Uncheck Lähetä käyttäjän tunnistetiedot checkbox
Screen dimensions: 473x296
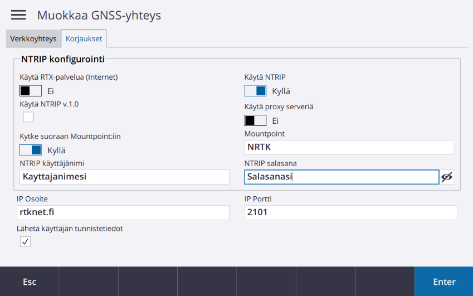(25, 241)
